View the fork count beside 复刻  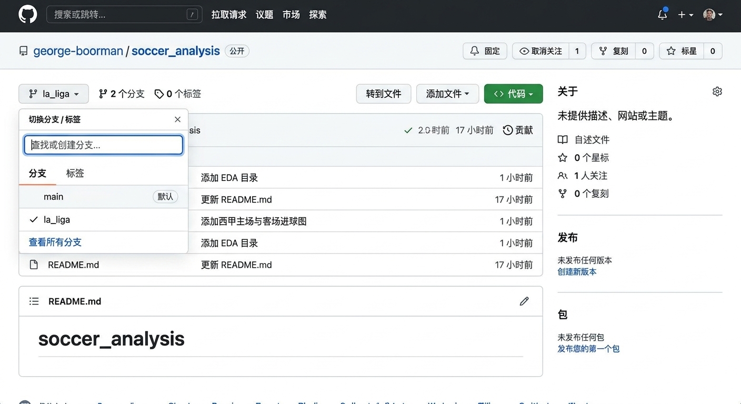[x=644, y=51]
